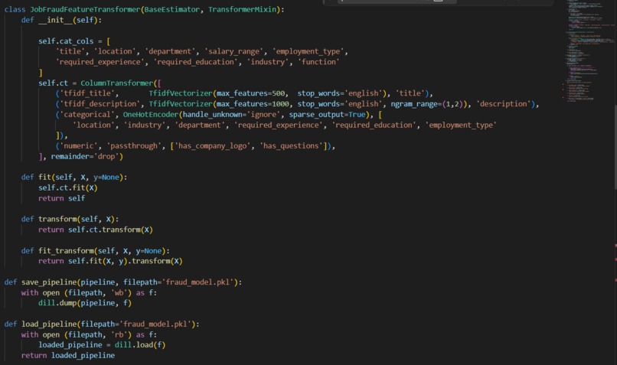Click self.ct.transform(X) return expression
617x365 pixels.
pyautogui.click(x=110, y=230)
